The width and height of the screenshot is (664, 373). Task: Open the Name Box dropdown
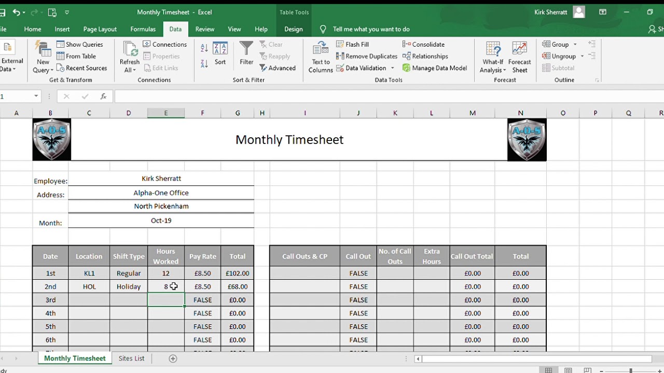(x=36, y=96)
